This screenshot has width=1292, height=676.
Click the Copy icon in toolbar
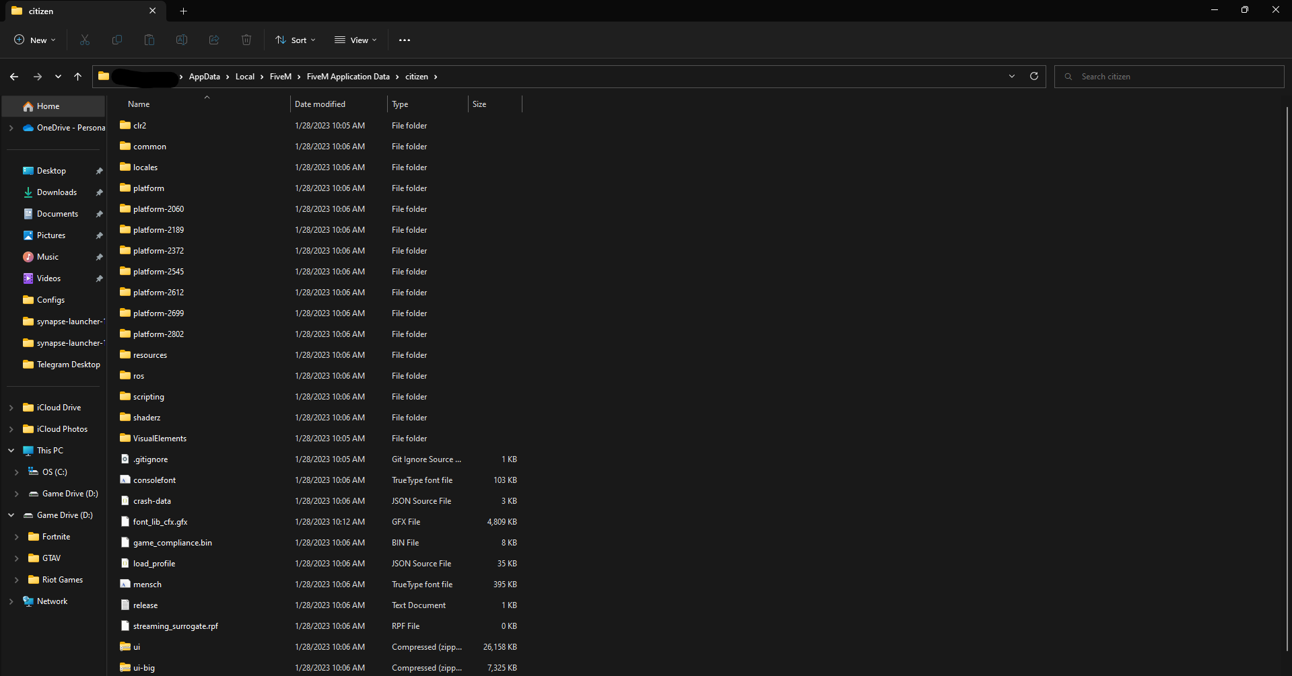pos(117,40)
